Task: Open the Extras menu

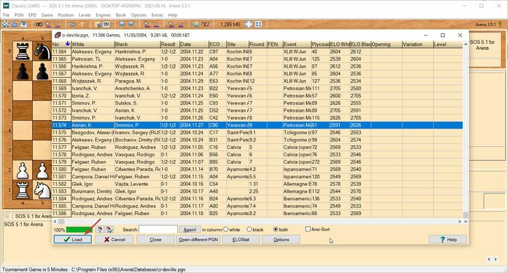Action: pyautogui.click(x=157, y=15)
